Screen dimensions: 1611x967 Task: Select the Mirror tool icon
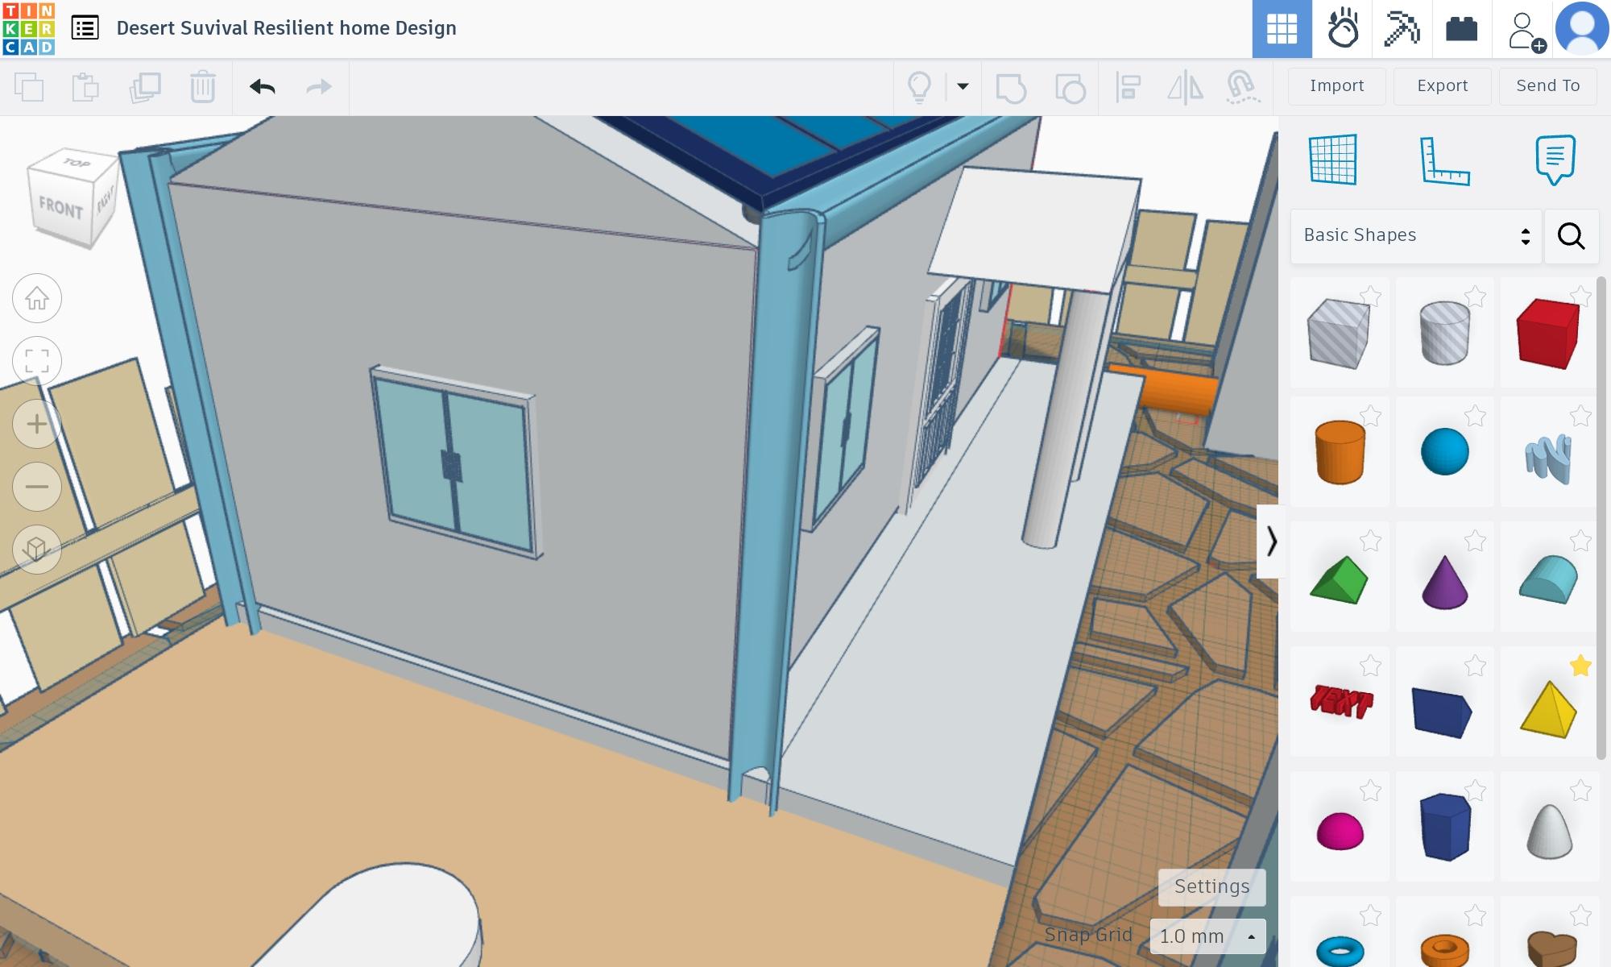tap(1185, 86)
